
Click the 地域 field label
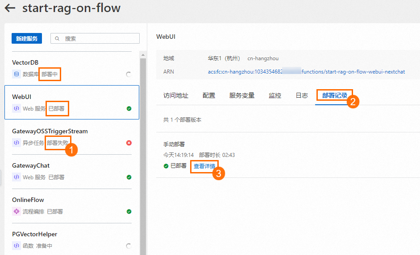(169, 58)
